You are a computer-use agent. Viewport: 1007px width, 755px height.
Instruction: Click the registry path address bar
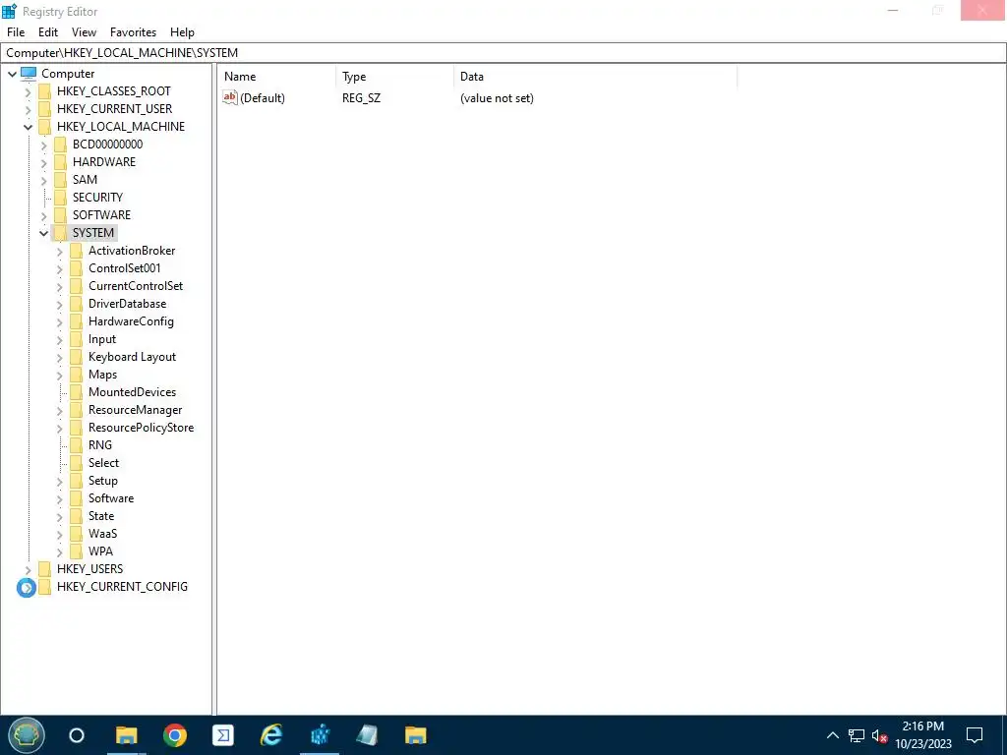coord(503,53)
